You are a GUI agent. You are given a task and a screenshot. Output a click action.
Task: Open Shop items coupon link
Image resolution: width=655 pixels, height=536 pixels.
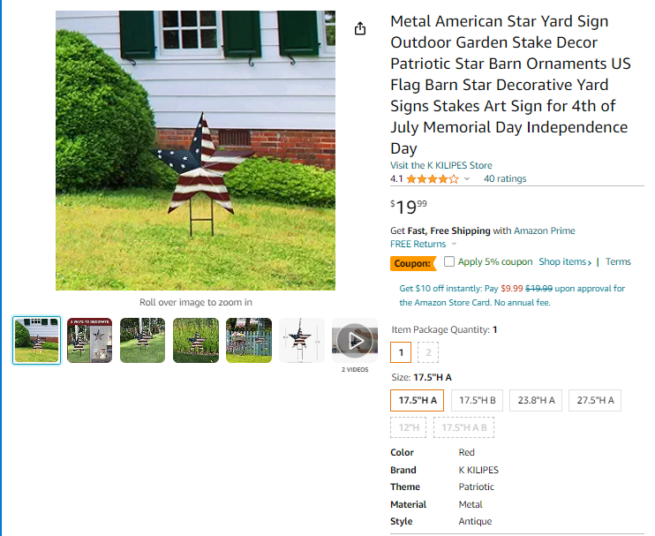(565, 262)
